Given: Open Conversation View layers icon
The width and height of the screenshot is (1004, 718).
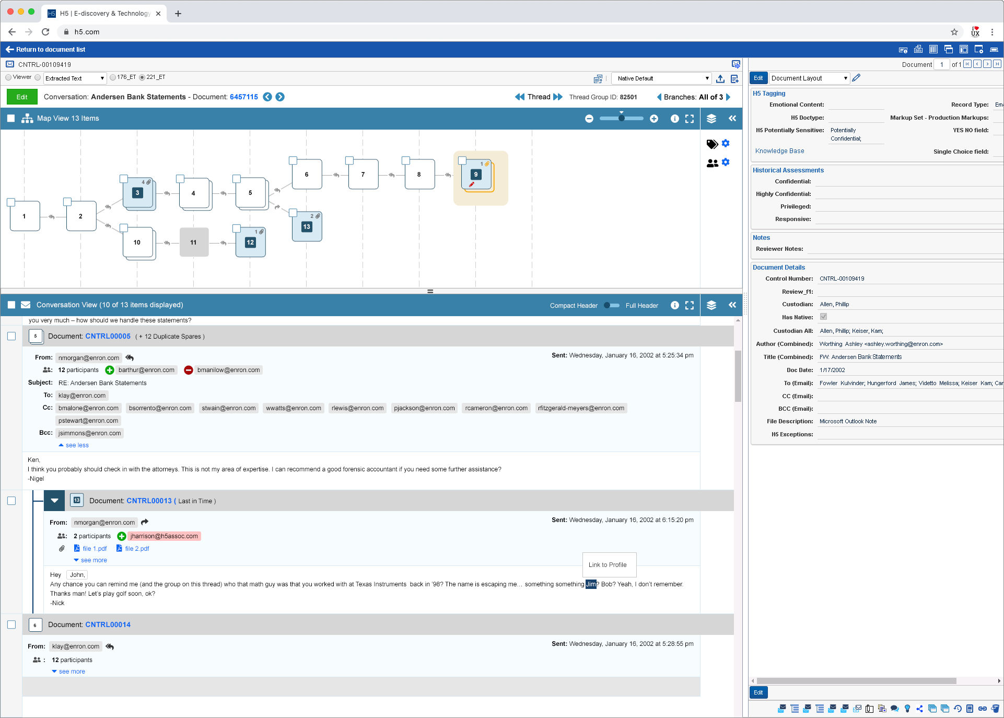Looking at the screenshot, I should click(x=711, y=305).
